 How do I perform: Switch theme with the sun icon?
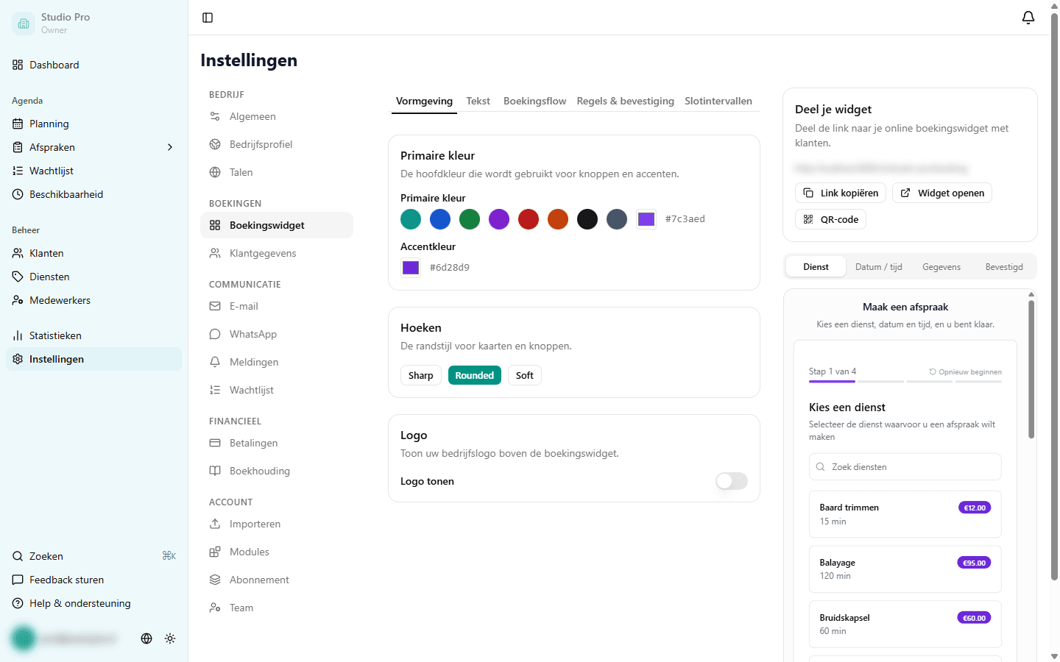point(170,638)
